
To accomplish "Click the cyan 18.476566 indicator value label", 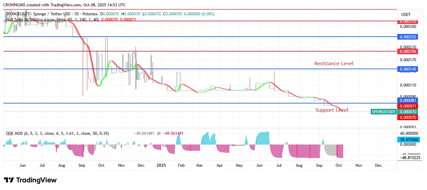I will tap(408, 140).
